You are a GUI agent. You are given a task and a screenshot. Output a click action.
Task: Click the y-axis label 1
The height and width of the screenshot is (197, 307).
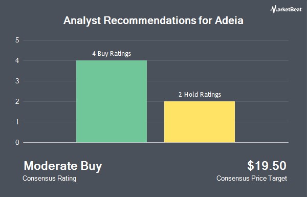17,122
